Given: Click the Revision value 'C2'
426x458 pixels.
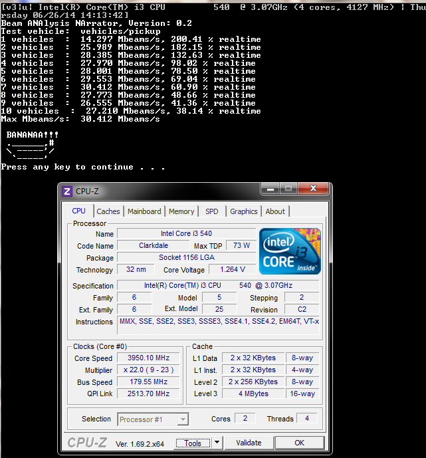Looking at the screenshot, I should [x=302, y=309].
